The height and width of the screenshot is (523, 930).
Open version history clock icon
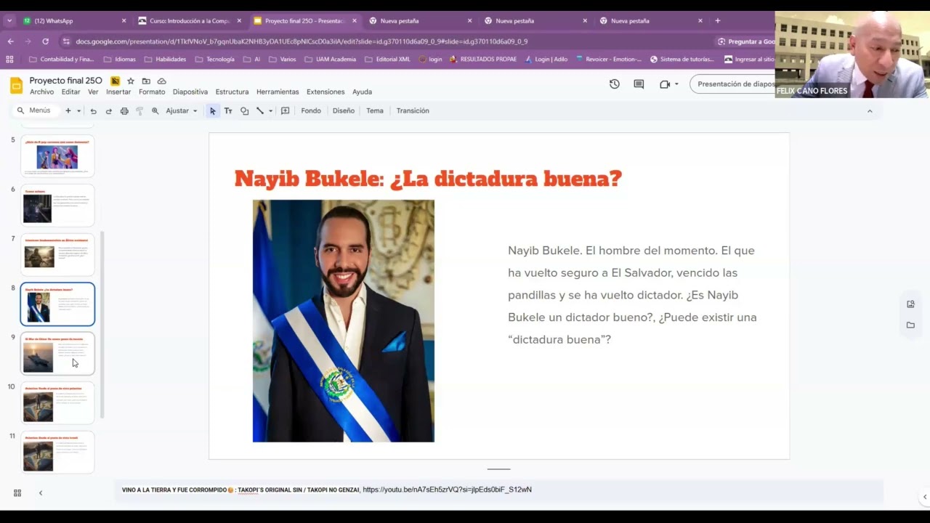point(615,84)
